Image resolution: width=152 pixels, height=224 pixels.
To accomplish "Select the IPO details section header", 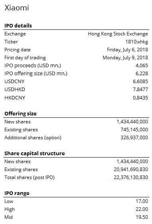I will [18, 26].
